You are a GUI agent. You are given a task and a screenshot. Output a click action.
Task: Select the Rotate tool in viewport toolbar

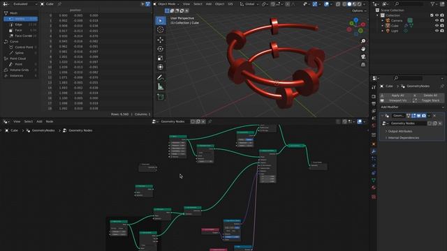[160, 49]
